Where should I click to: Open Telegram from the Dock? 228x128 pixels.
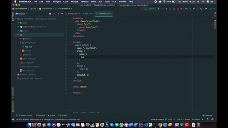(116, 125)
